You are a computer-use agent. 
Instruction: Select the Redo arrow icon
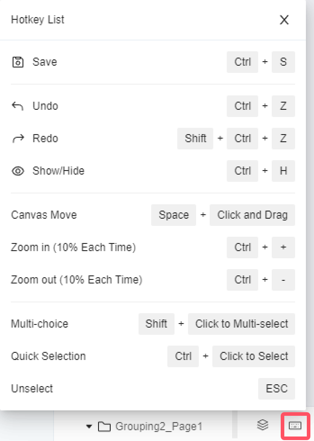click(x=18, y=138)
